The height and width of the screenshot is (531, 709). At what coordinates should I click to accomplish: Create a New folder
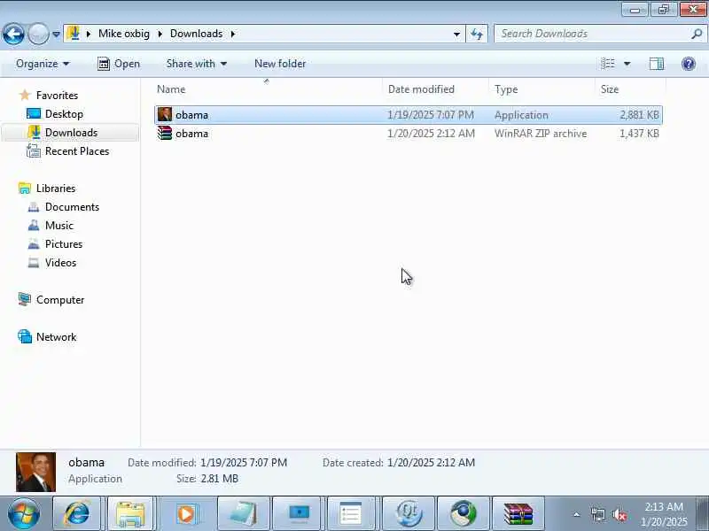pos(280,64)
